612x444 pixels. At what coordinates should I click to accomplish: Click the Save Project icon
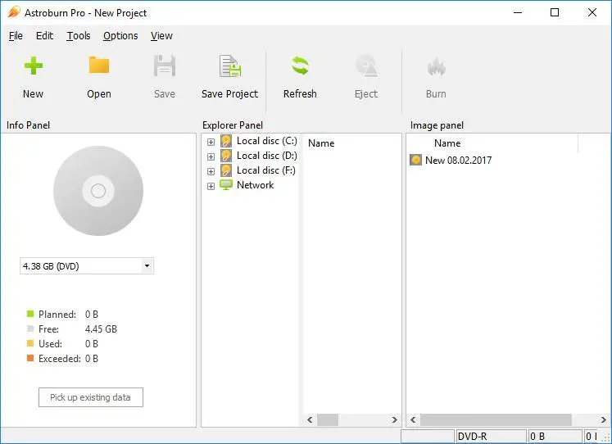(230, 66)
